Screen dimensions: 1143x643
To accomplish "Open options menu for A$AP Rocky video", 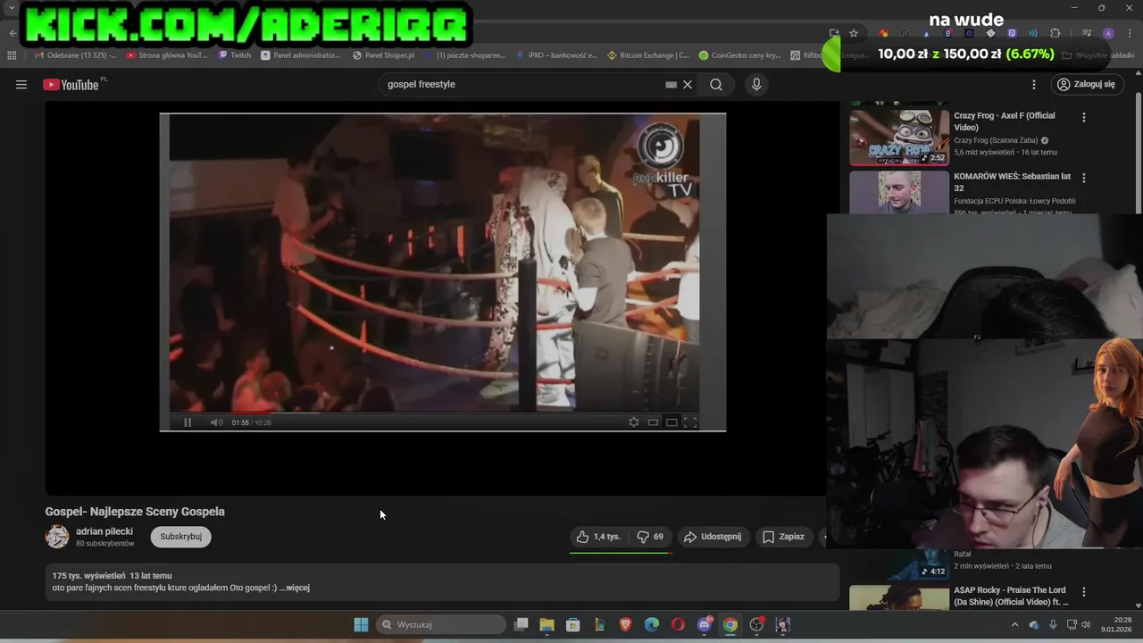I will click(x=1084, y=591).
